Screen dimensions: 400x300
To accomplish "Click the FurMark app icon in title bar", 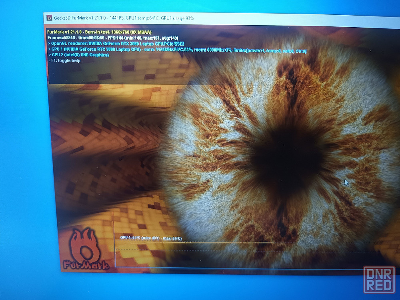I will click(50, 18).
